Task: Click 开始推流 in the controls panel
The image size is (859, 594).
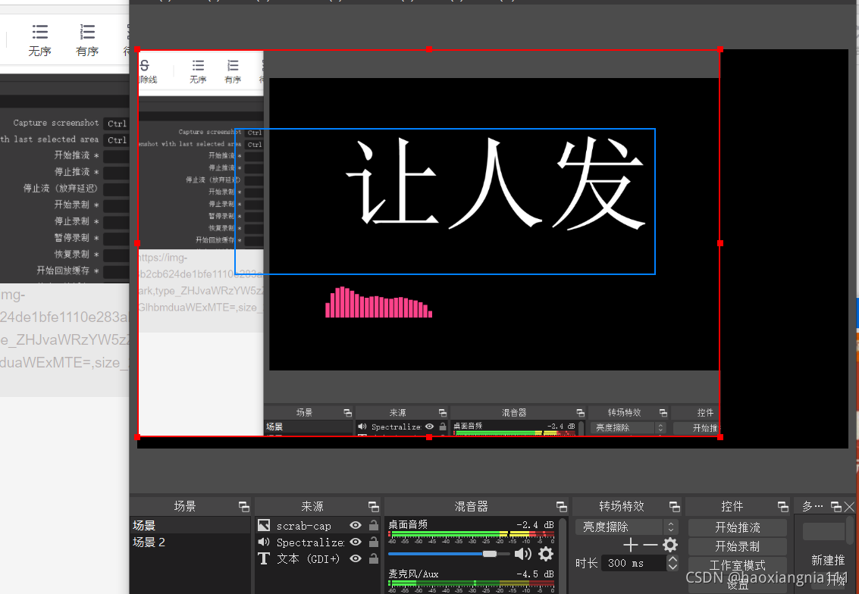Action: tap(738, 527)
